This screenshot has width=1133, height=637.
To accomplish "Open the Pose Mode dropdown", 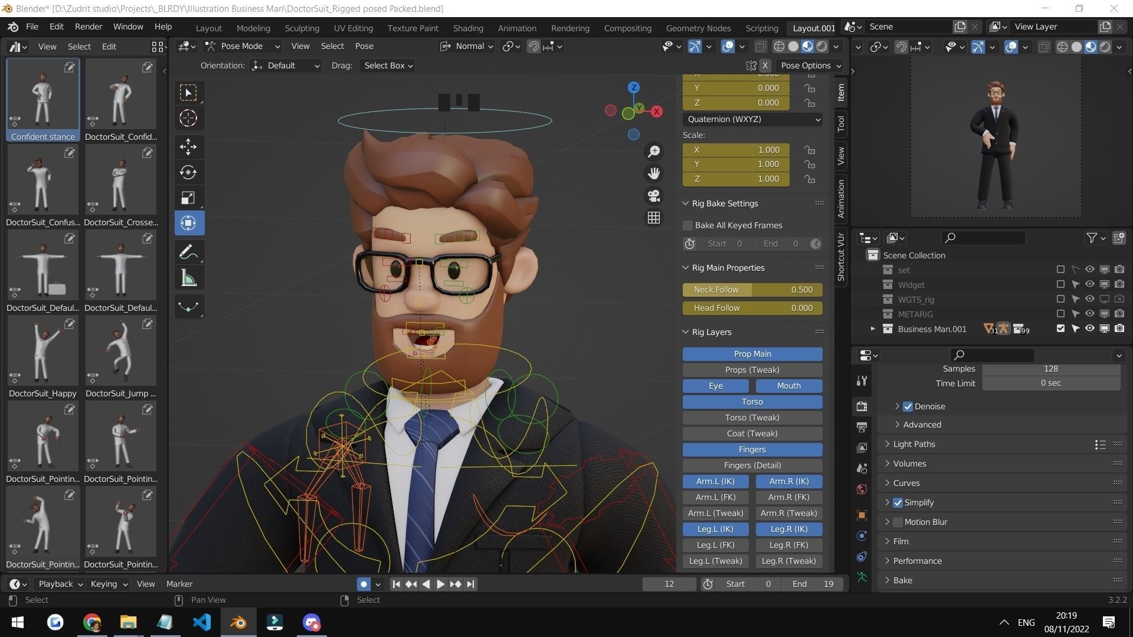I will click(x=242, y=46).
